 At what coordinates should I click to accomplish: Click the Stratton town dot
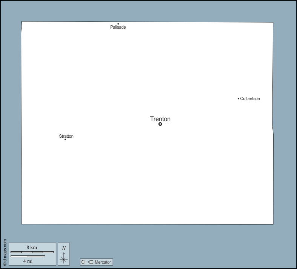65,140
